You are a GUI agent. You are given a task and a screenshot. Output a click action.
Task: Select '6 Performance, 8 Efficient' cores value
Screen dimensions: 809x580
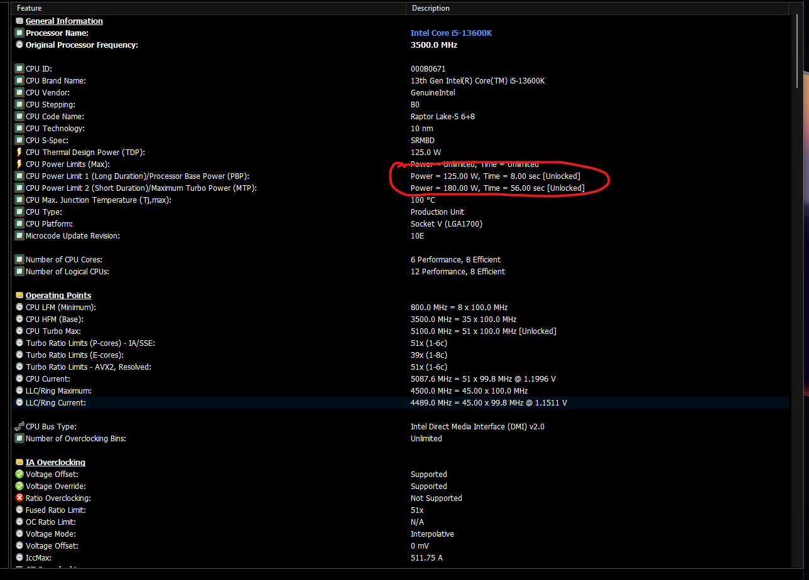tap(455, 260)
